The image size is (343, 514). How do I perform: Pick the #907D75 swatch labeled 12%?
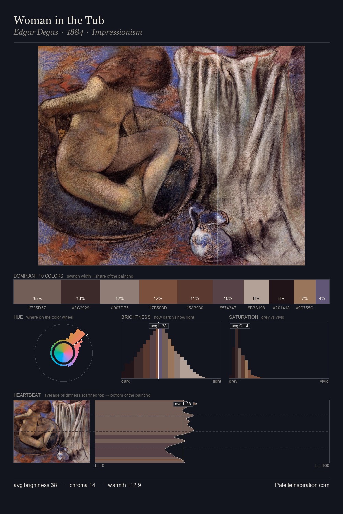(120, 292)
